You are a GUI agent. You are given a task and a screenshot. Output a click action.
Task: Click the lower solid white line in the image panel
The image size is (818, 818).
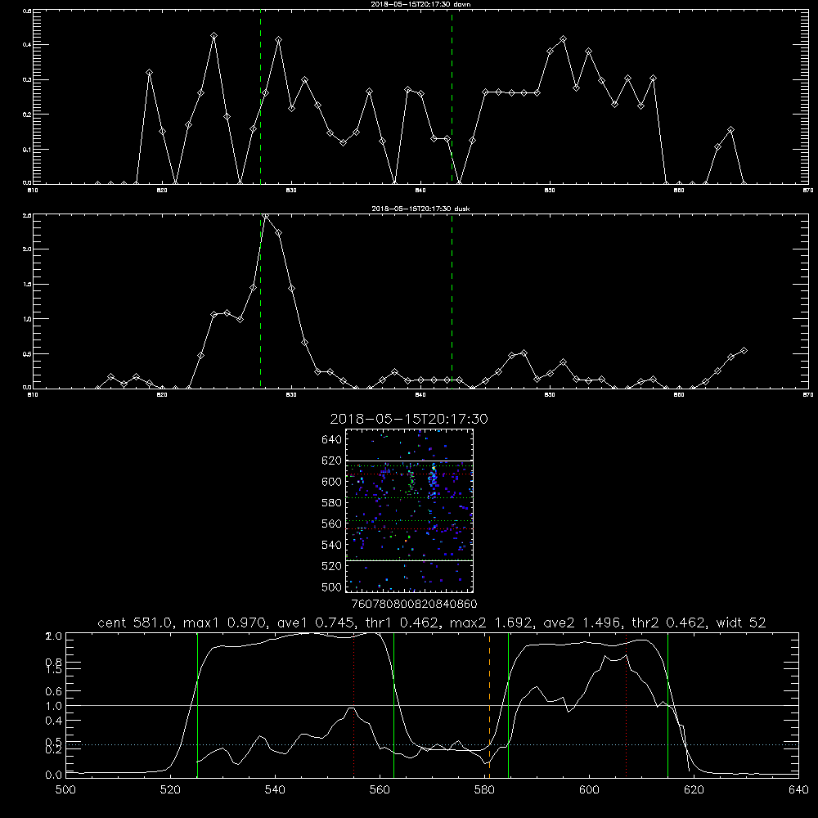point(409,560)
